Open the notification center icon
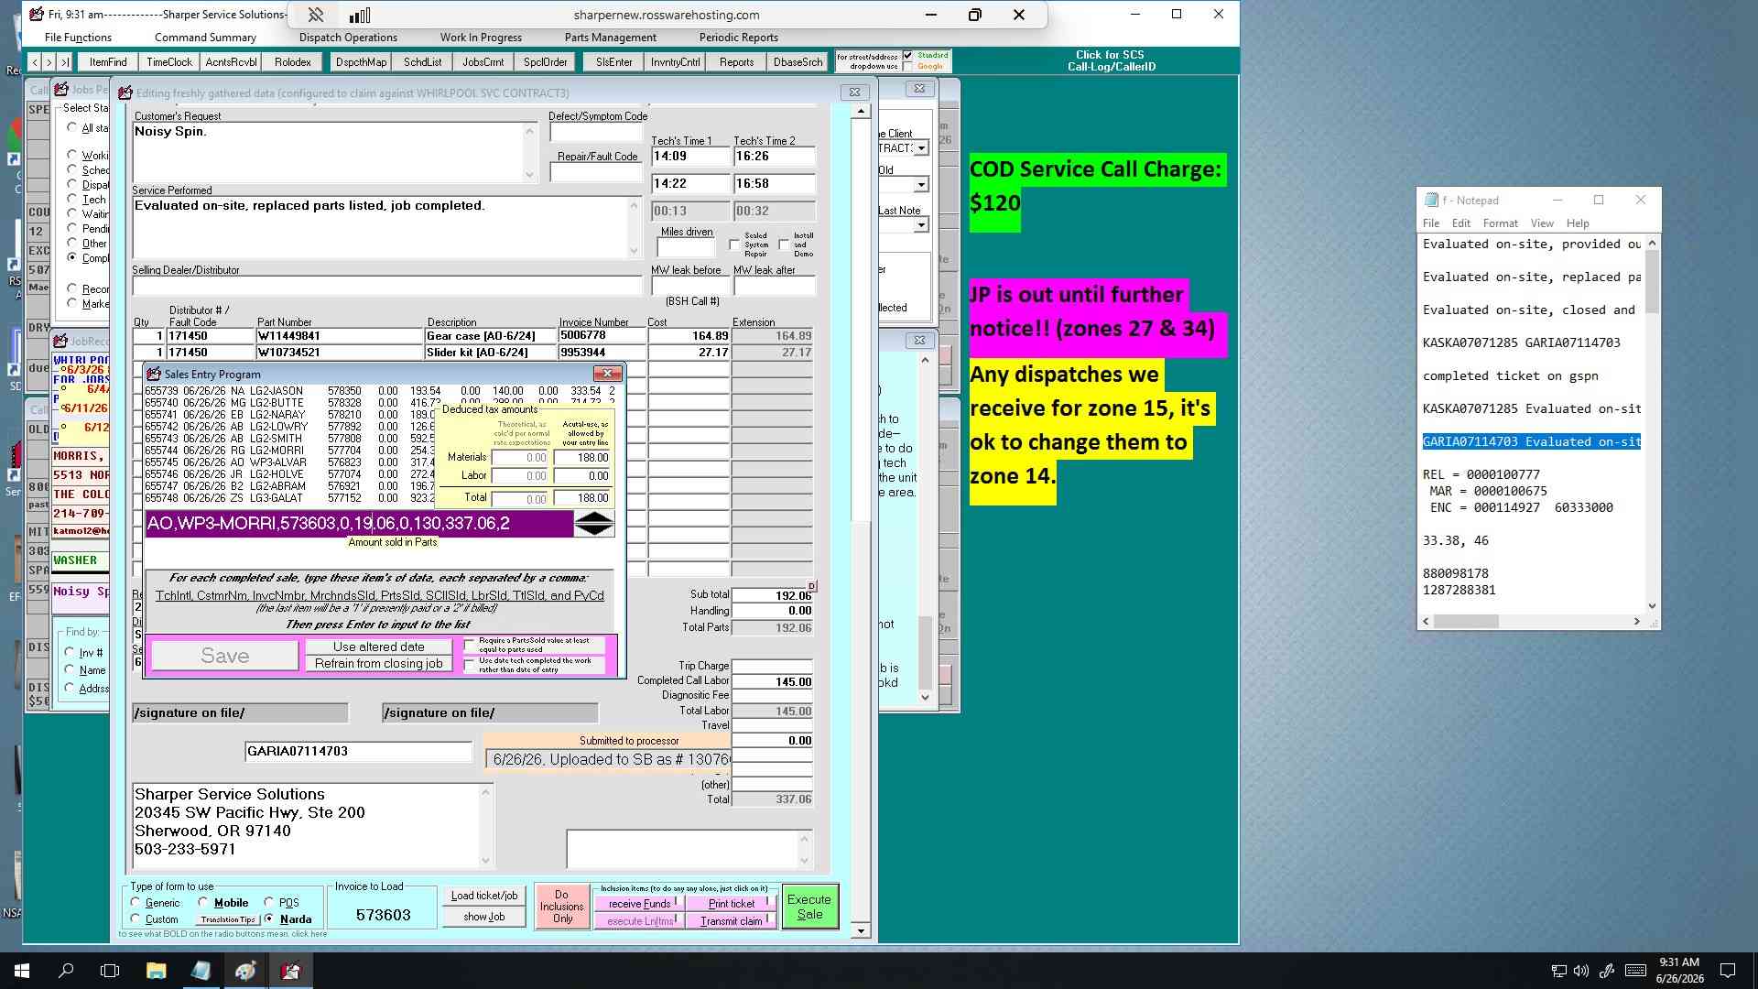 [1728, 971]
